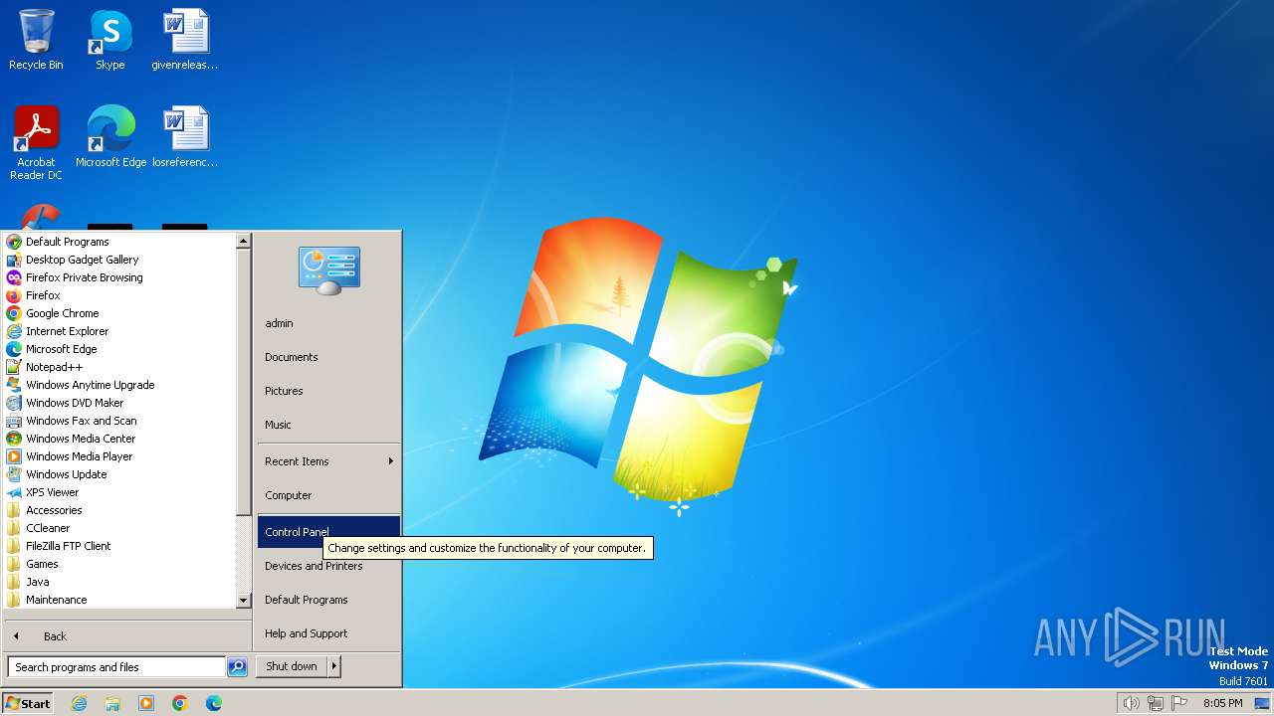Screen dimensions: 1274x716
Task: Click the user account picture icon
Action: (329, 270)
